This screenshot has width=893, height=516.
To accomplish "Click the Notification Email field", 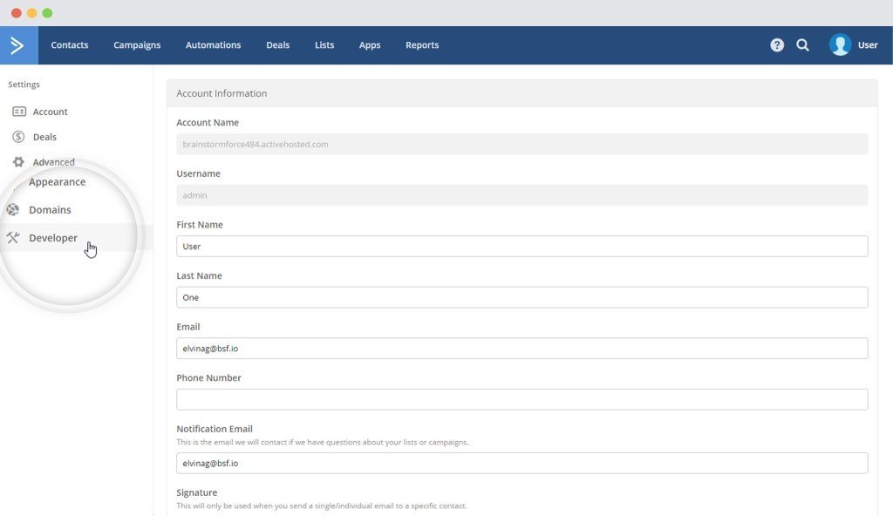I will 521,462.
